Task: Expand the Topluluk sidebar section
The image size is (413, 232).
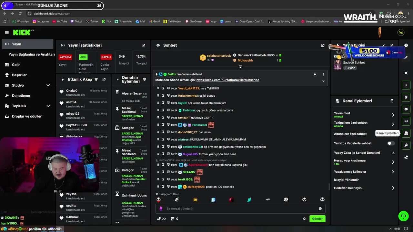Action: click(48, 106)
